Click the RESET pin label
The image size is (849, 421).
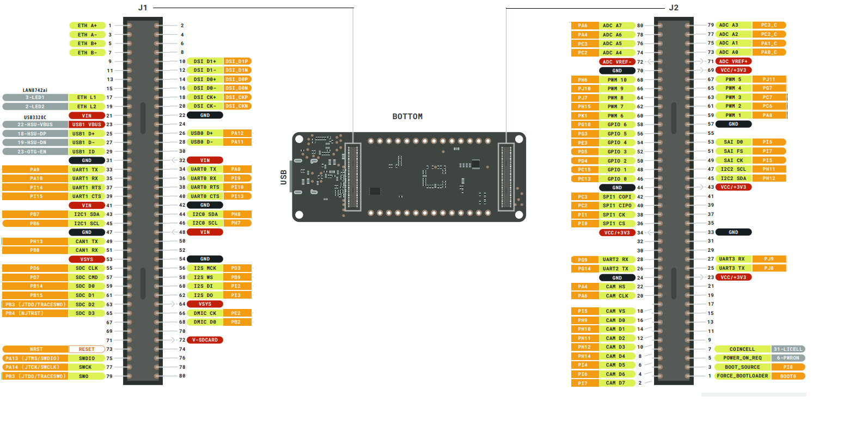pos(87,349)
